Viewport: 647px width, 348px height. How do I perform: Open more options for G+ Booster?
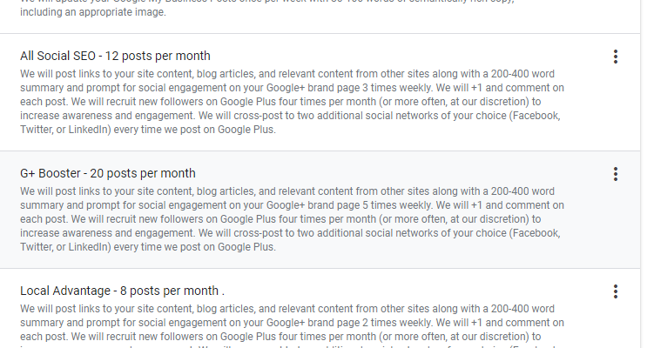[616, 174]
